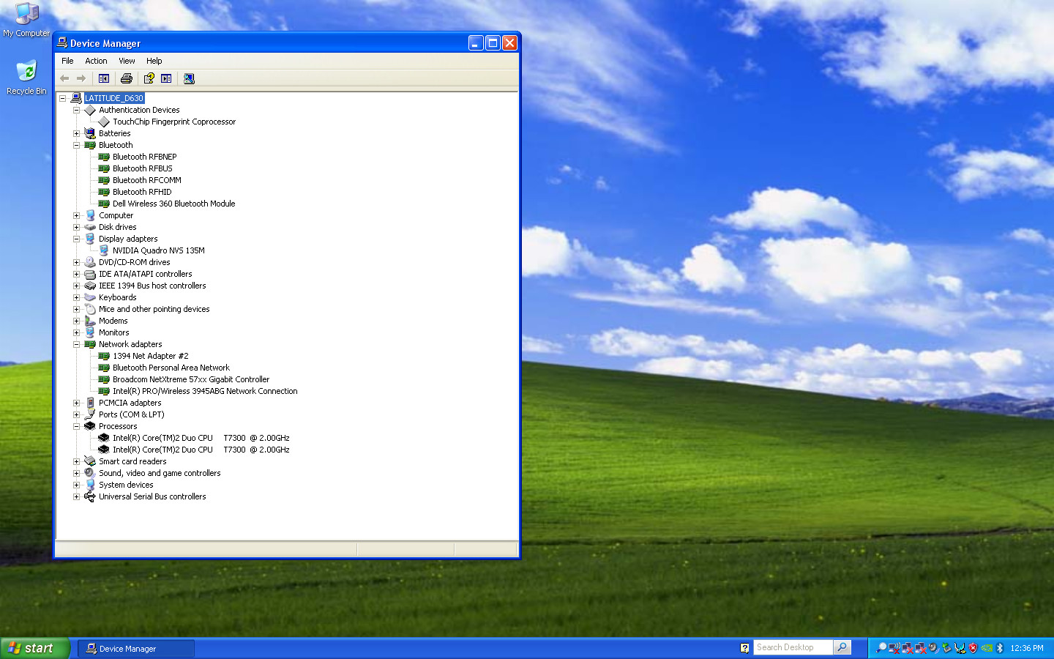The image size is (1054, 659).
Task: Select TouchChip Fingerprint Coprocessor device
Action: pos(174,122)
